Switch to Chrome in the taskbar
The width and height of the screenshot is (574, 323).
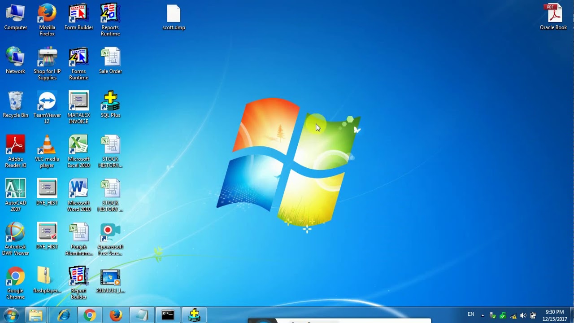tap(90, 315)
